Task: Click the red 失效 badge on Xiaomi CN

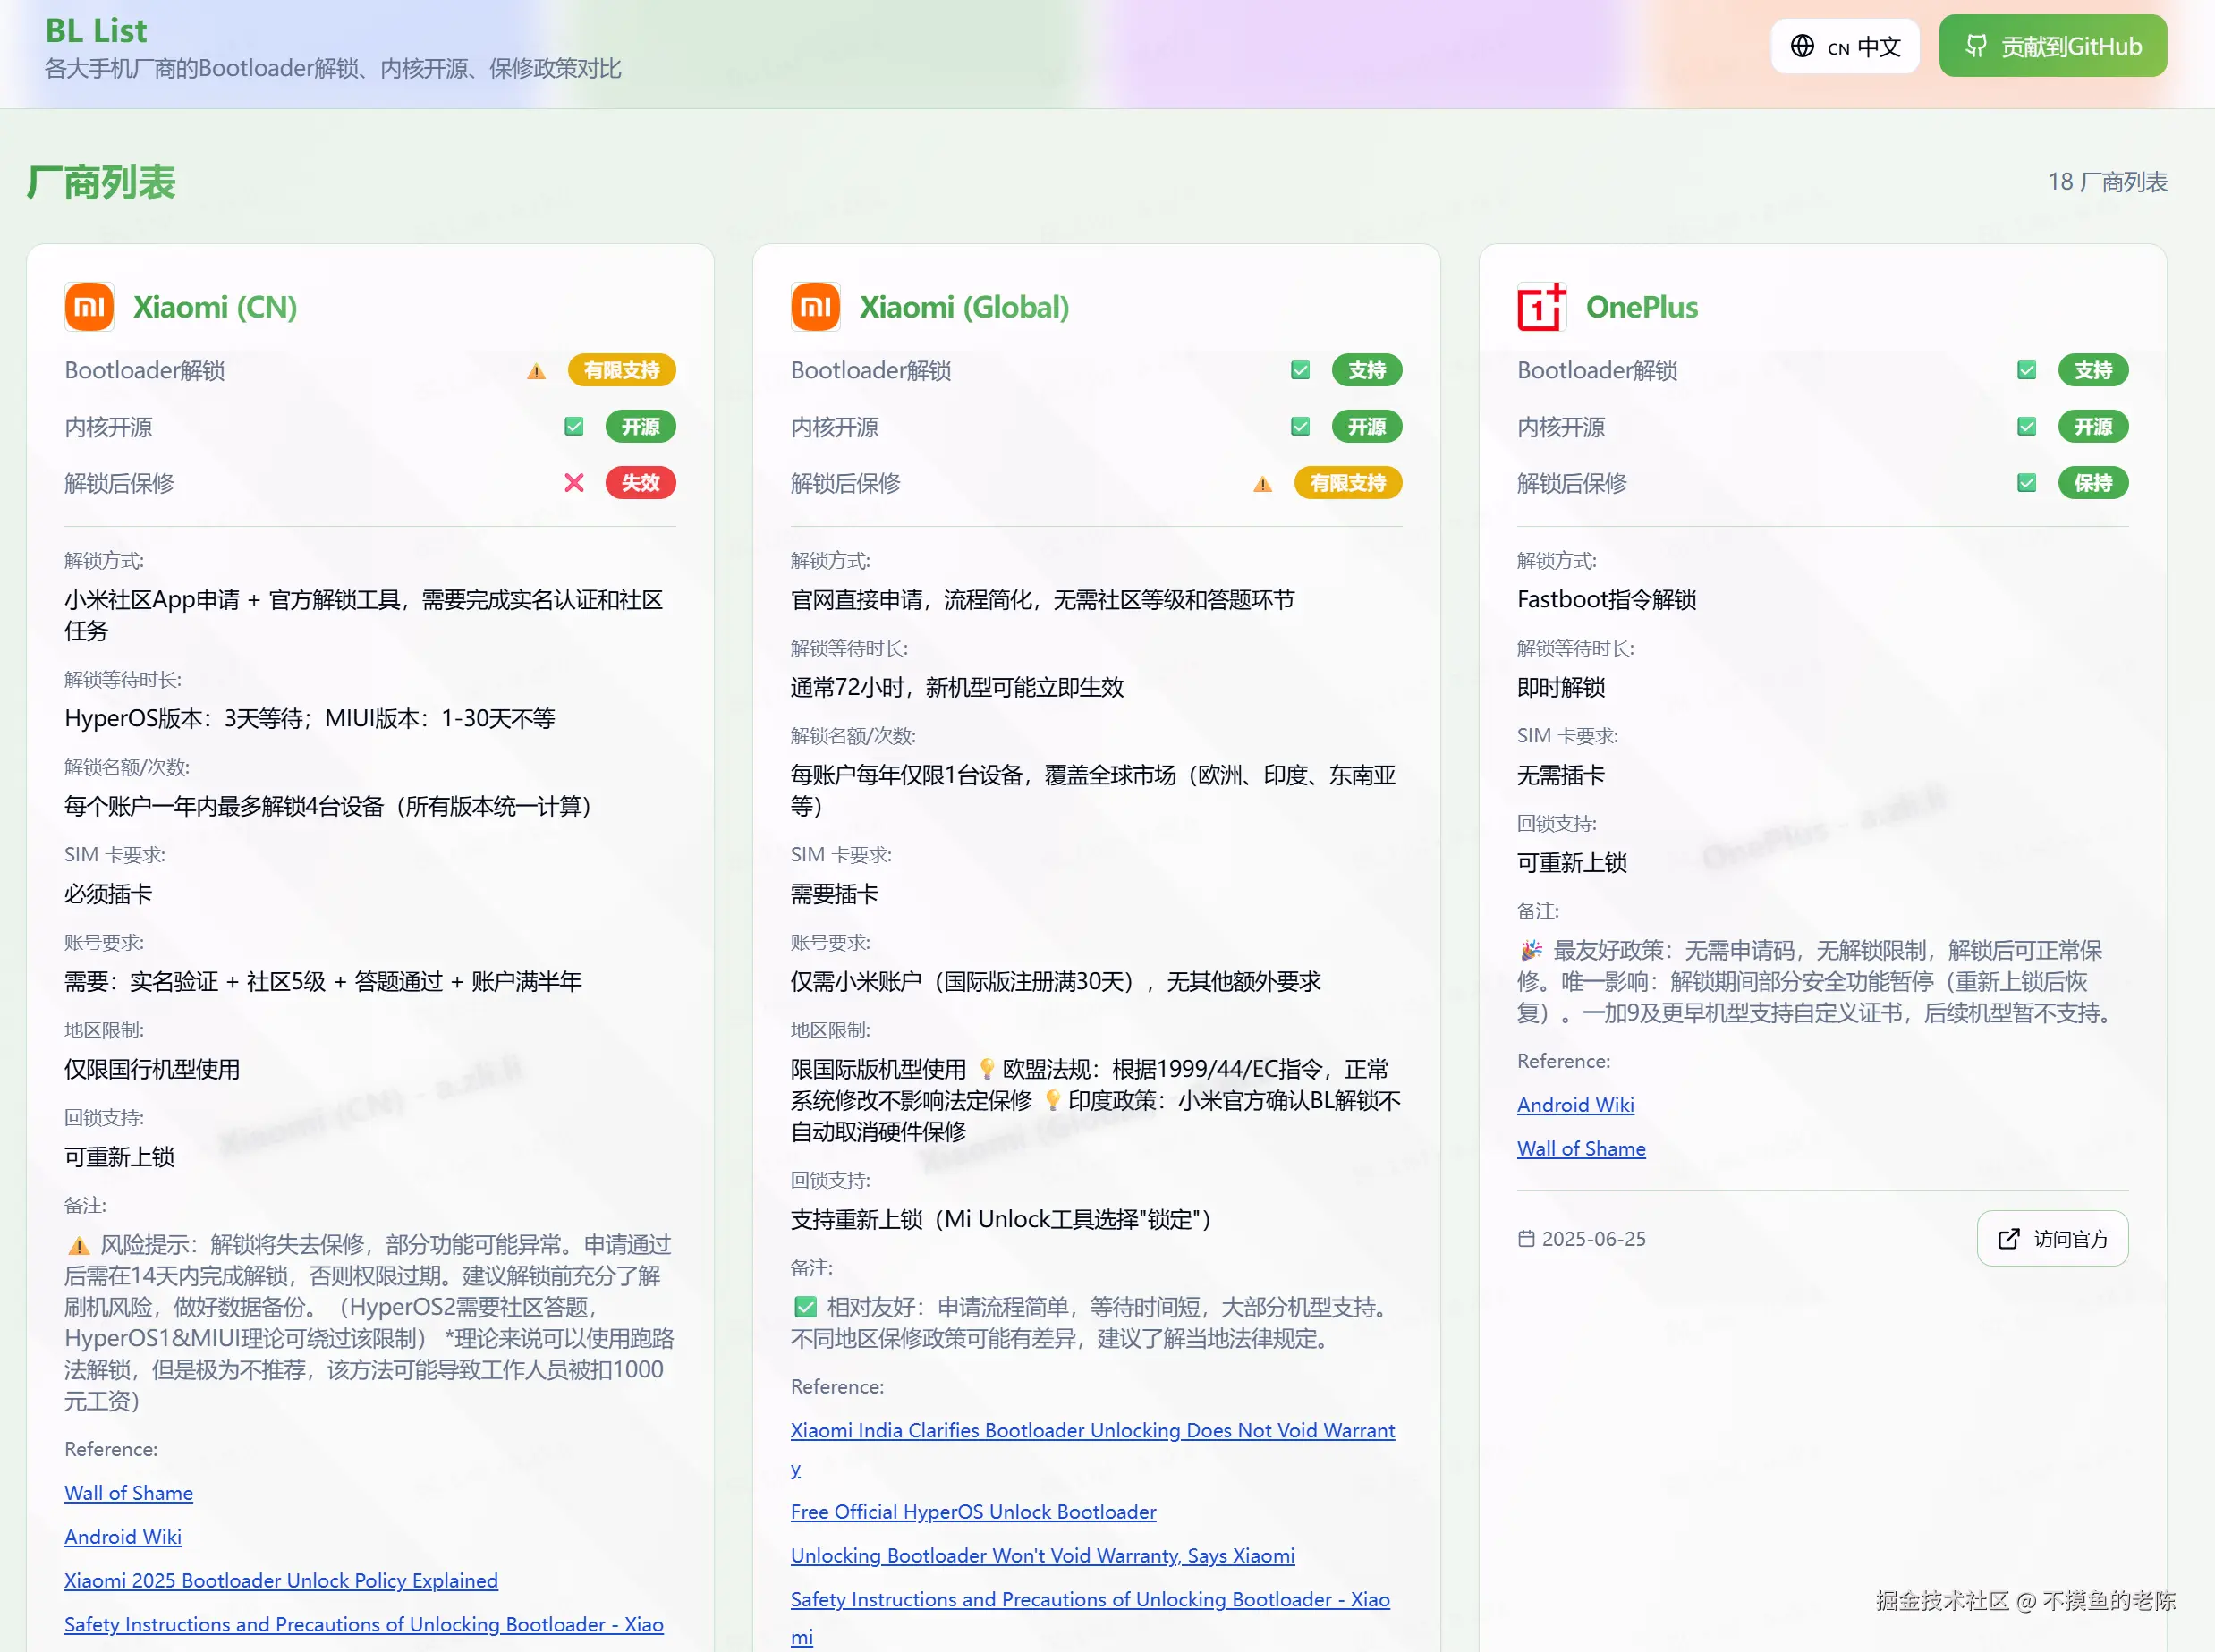Action: click(640, 483)
